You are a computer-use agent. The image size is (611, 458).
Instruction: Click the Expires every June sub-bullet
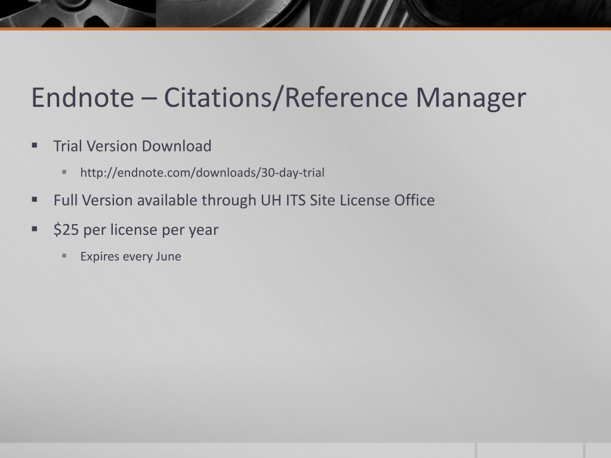131,256
